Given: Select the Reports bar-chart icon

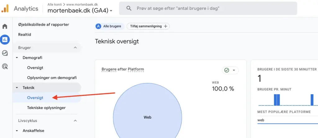Looking at the screenshot, I should pyautogui.click(x=5, y=40).
